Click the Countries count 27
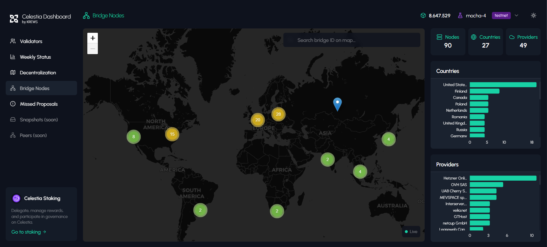This screenshot has height=247, width=547. [486, 45]
